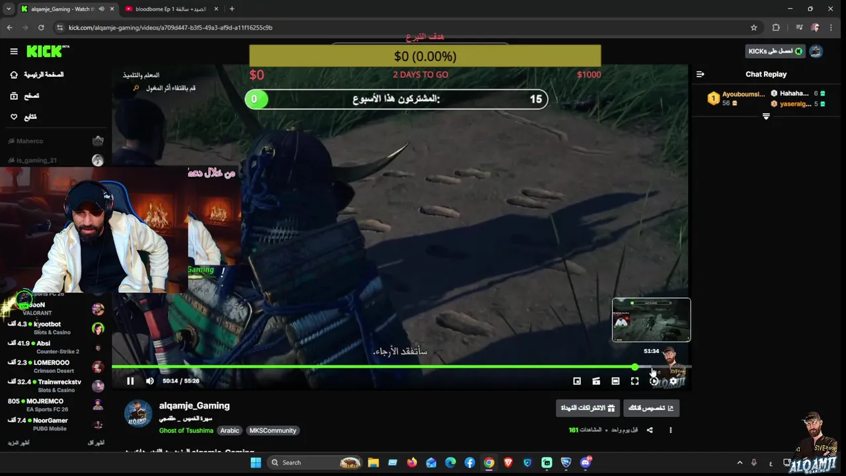The width and height of the screenshot is (846, 476).
Task: Toggle taskbar microphone icon
Action: pyautogui.click(x=754, y=463)
